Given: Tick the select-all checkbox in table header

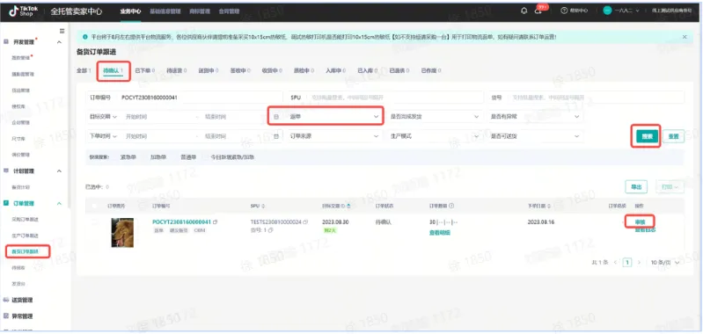Looking at the screenshot, I should coord(94,206).
